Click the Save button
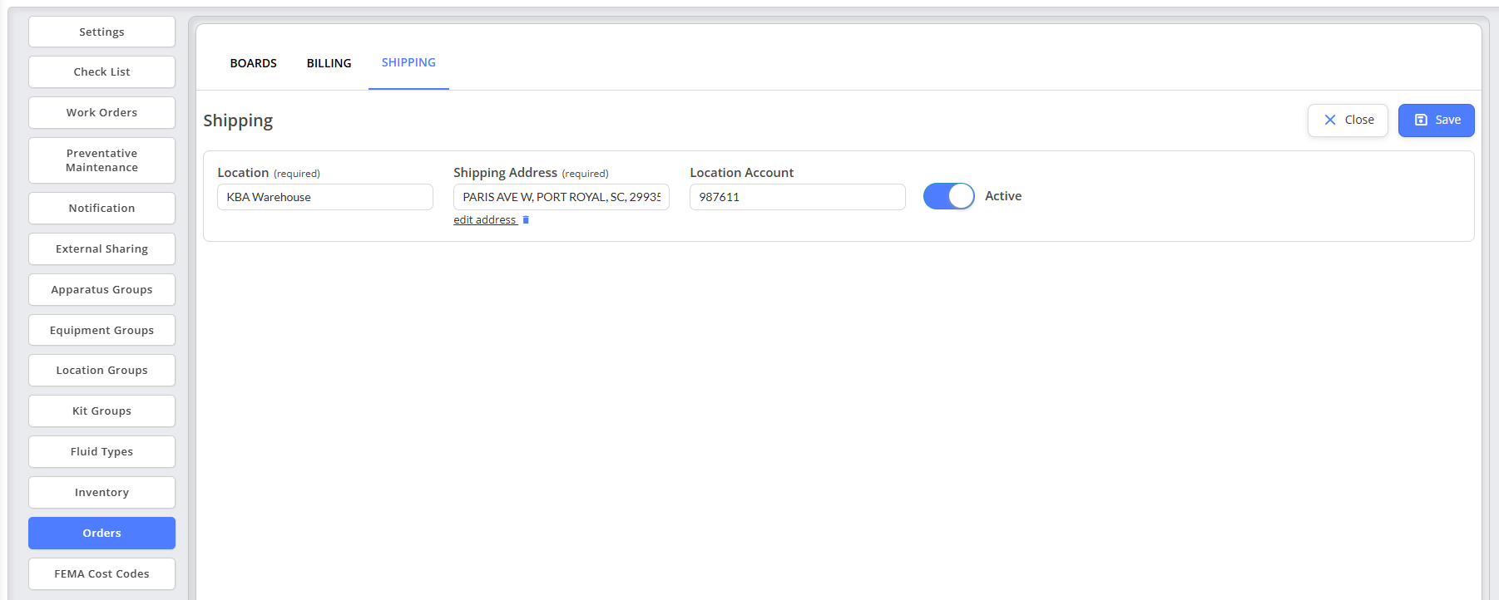 [x=1436, y=120]
